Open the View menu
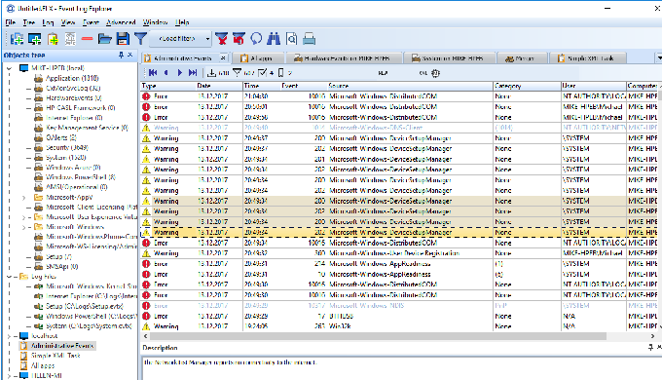Viewport: 662px width, 380px height. coord(68,22)
